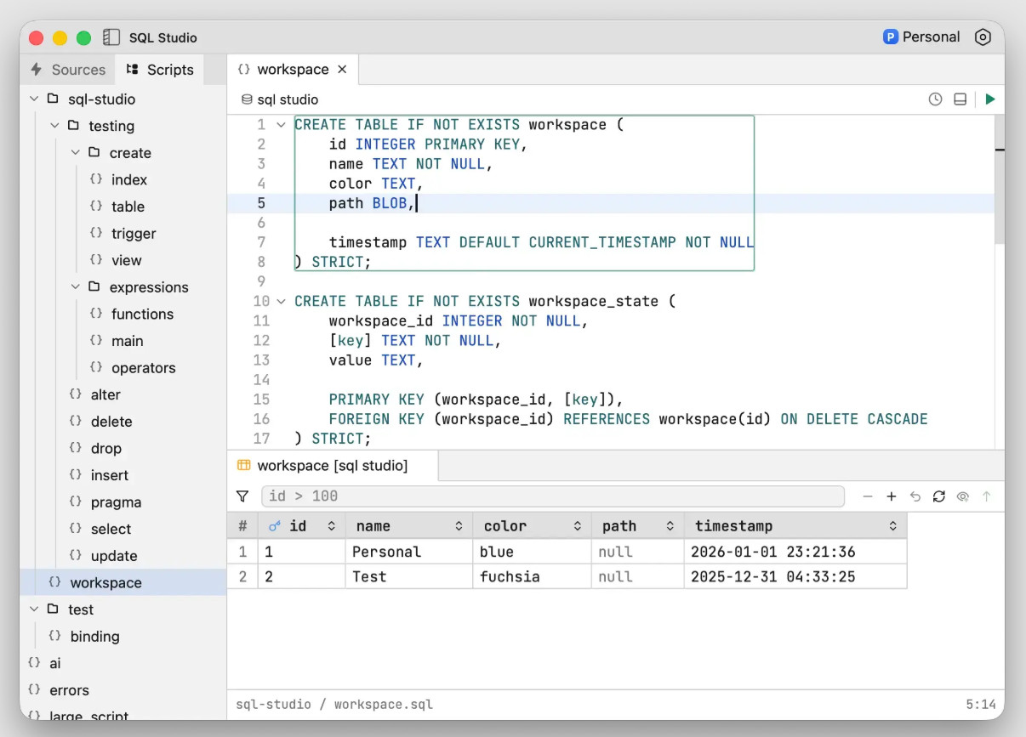Collapse the testing folder
Viewport: 1026px width, 737px height.
[54, 126]
